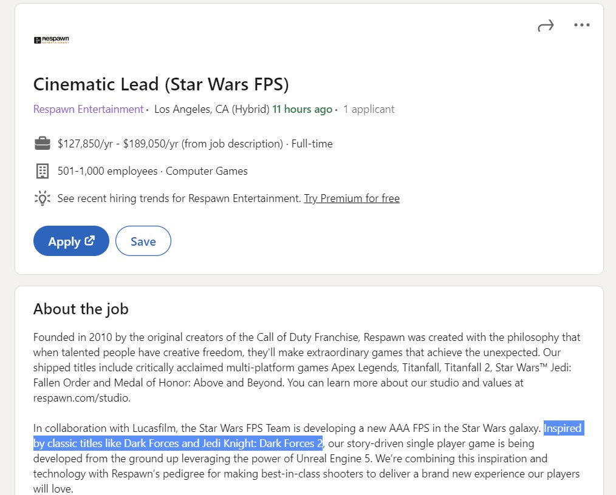
Task: Click the 1 applicant label
Action: (368, 109)
